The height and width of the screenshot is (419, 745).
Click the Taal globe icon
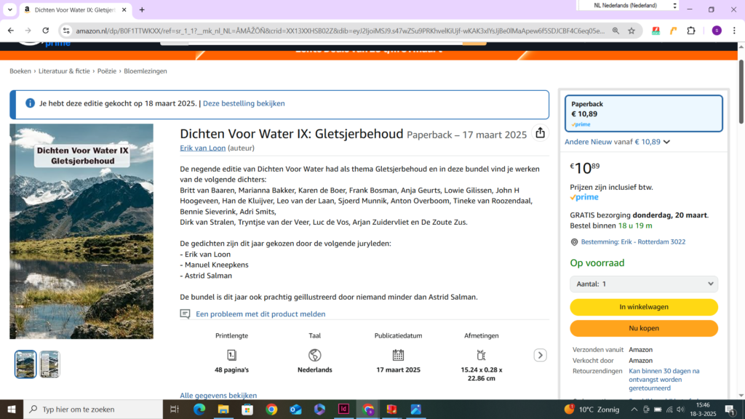tap(314, 355)
